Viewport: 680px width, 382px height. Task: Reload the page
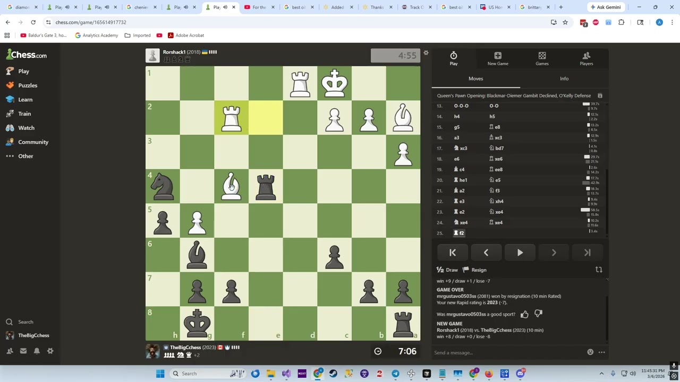(x=33, y=22)
